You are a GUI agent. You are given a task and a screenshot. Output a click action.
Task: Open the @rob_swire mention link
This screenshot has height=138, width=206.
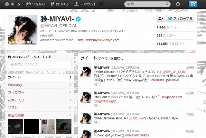click(138, 118)
